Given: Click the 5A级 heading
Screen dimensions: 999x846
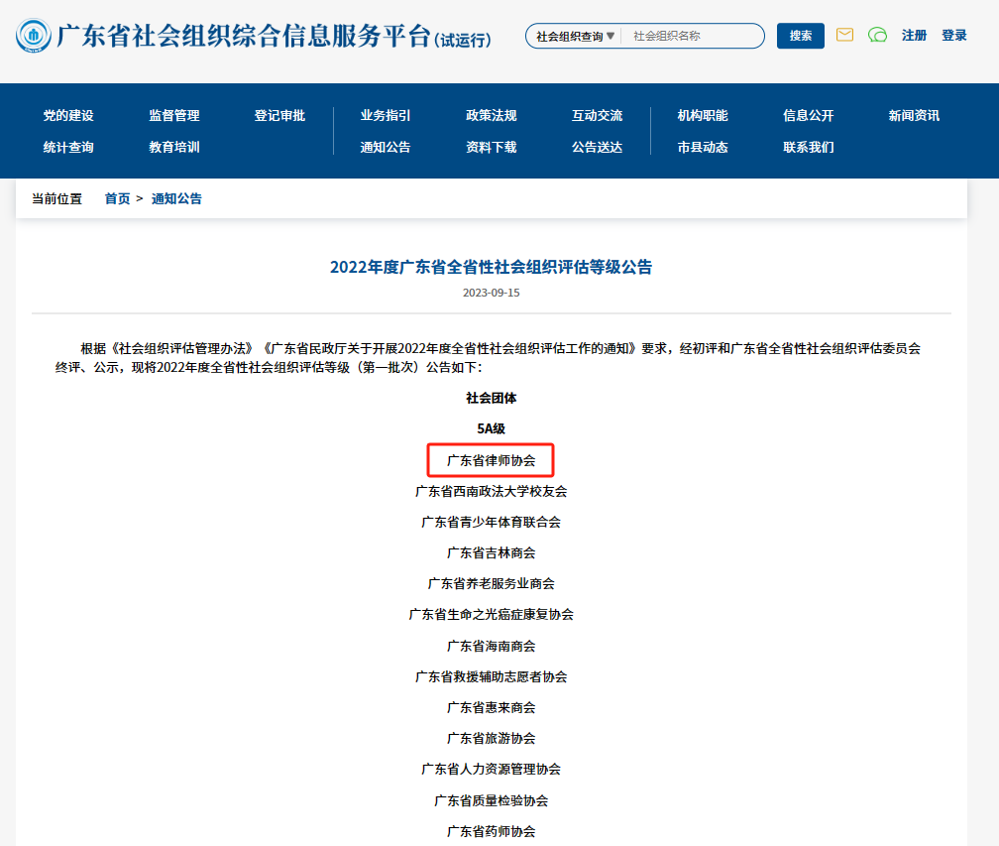Looking at the screenshot, I should coord(492,428).
